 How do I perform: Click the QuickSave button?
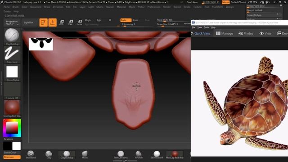click(x=192, y=2)
